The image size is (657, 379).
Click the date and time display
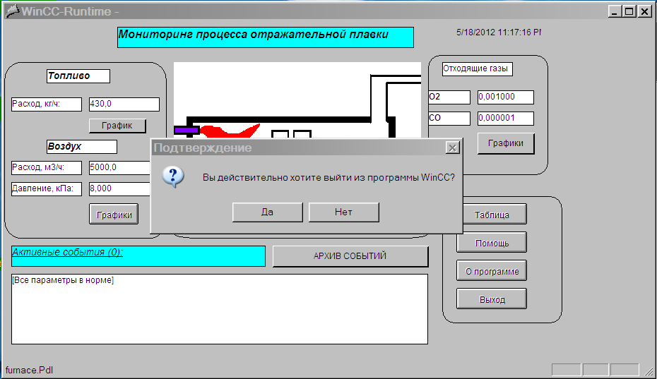(x=499, y=32)
